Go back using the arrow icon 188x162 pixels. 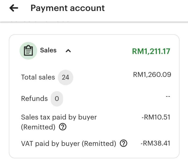[14, 8]
